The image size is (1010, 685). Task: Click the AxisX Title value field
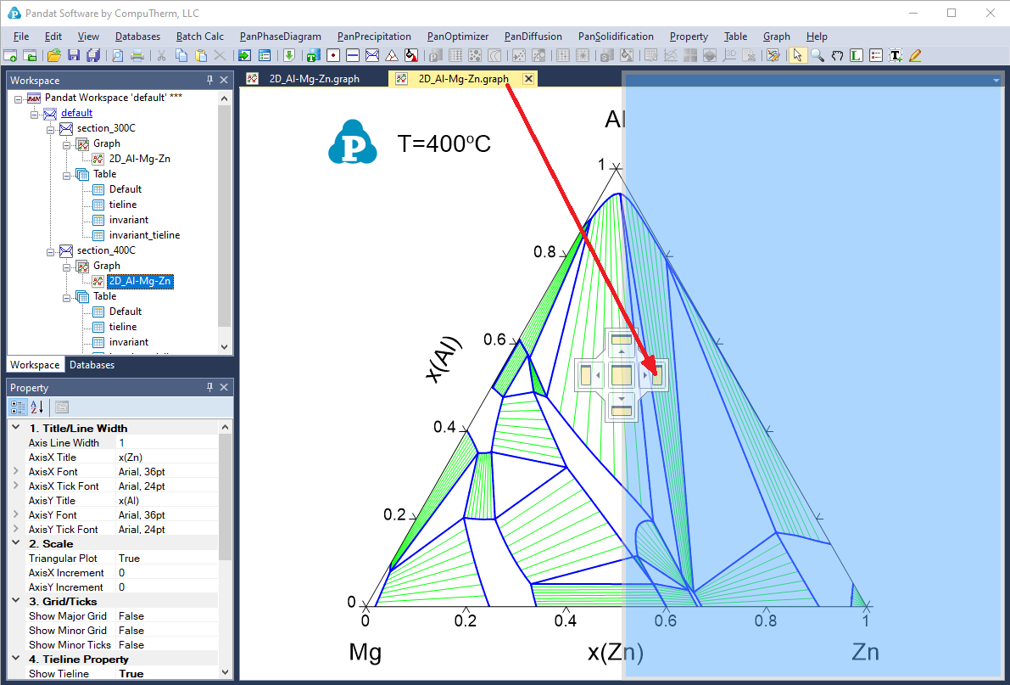pyautogui.click(x=165, y=458)
